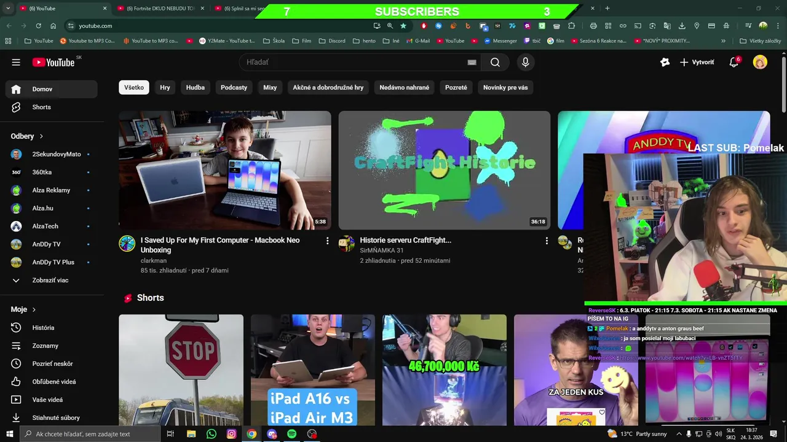Open Chrome zoom magnifier in address bar
The image size is (787, 442).
click(390, 26)
